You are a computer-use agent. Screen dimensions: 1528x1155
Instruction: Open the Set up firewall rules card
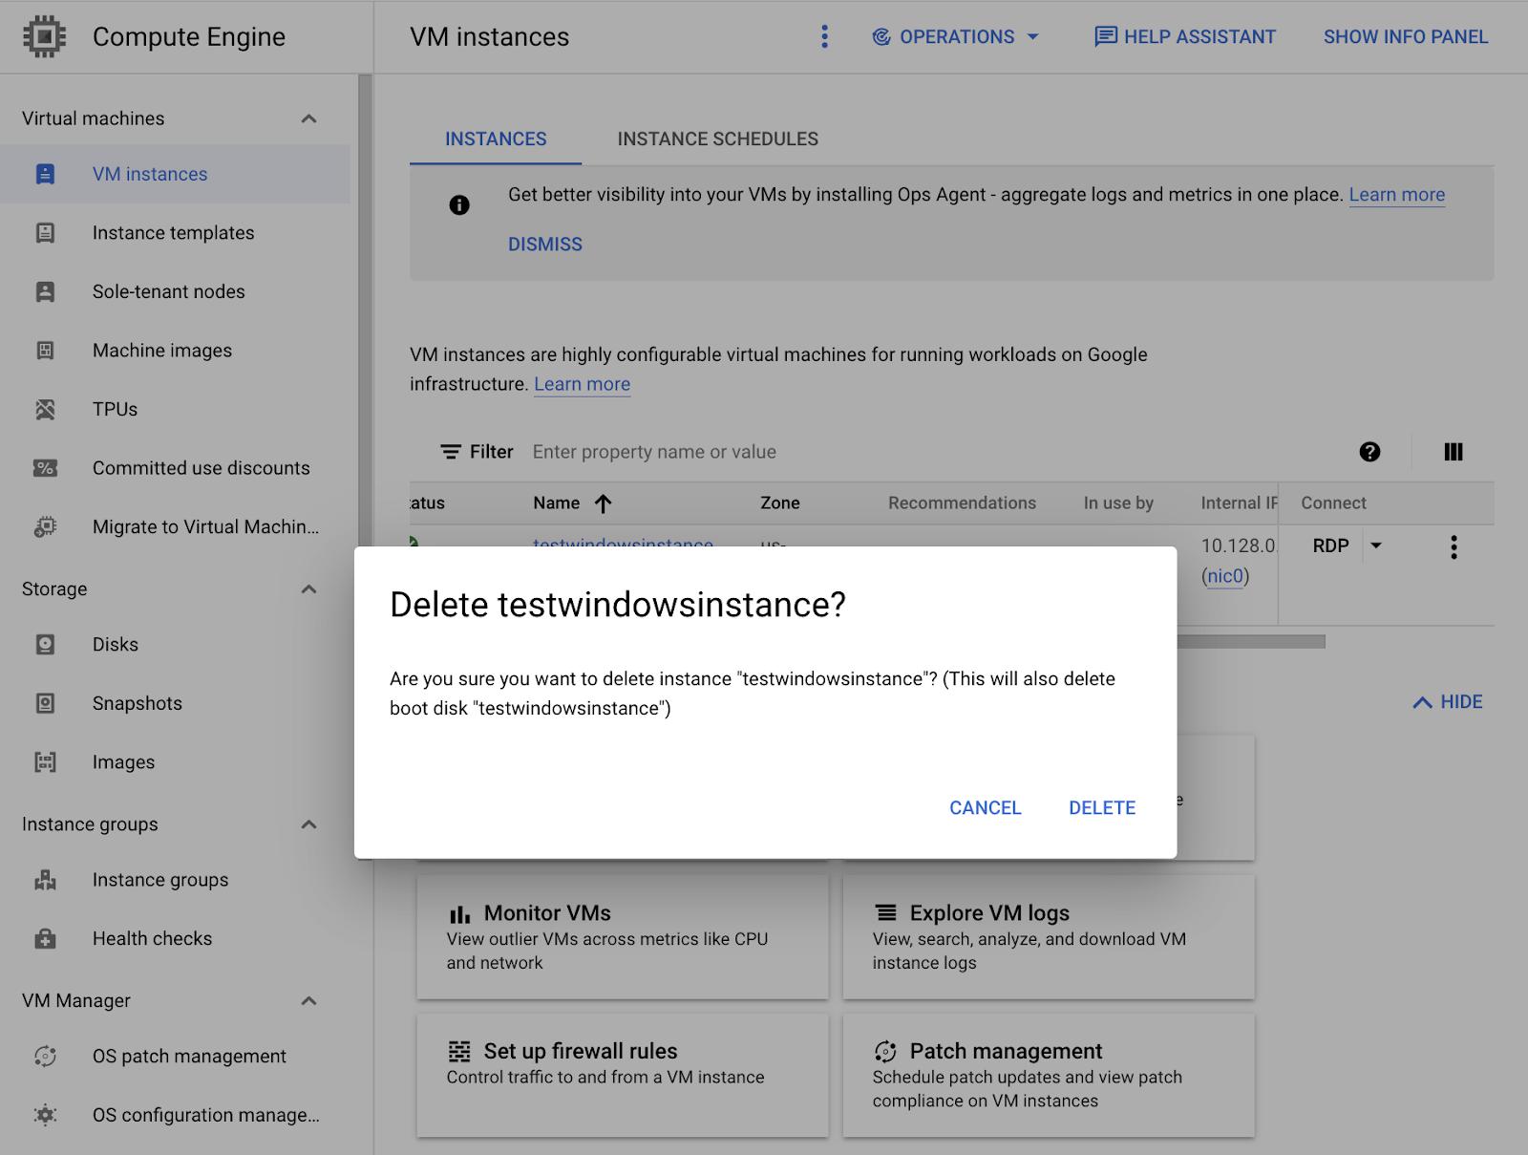tap(623, 1075)
